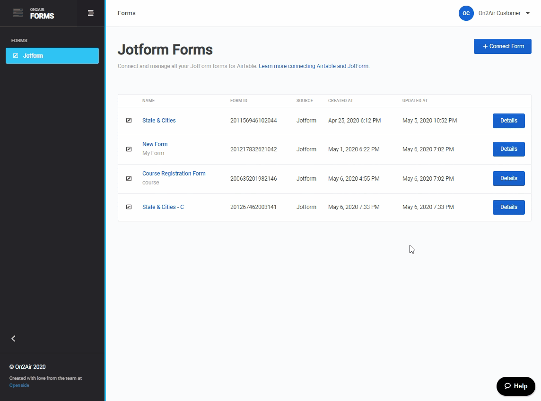Image resolution: width=541 pixels, height=401 pixels.
Task: Click the form icon beside New Form
Action: pyautogui.click(x=129, y=149)
